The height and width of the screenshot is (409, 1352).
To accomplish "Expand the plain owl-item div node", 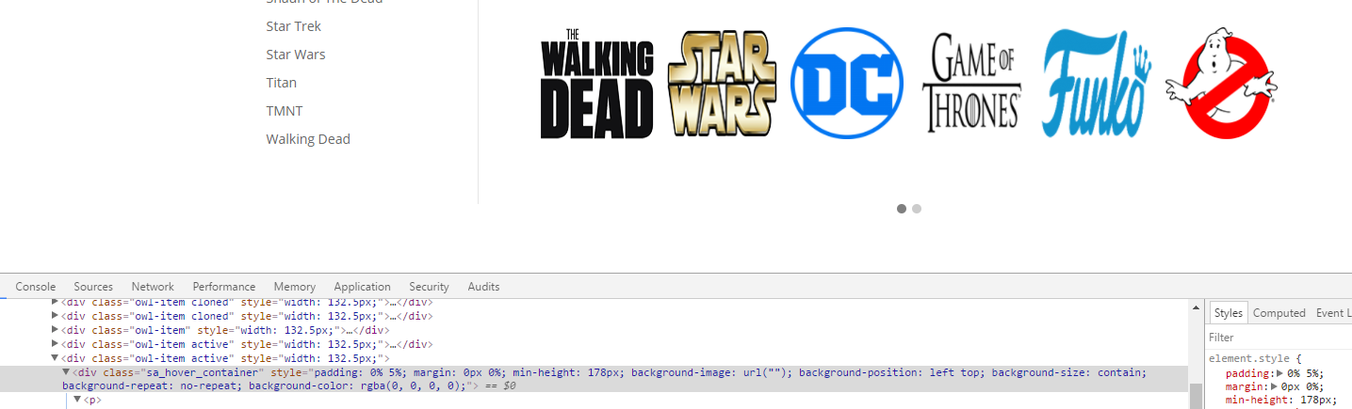I will pos(55,330).
